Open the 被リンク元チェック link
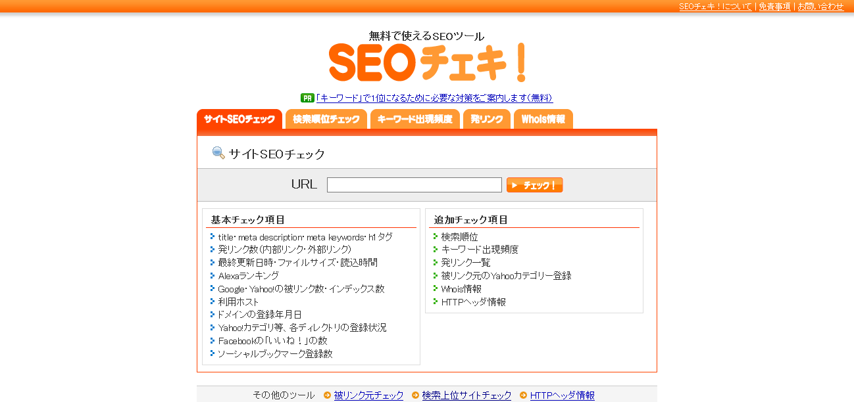The image size is (854, 402). pyautogui.click(x=368, y=395)
